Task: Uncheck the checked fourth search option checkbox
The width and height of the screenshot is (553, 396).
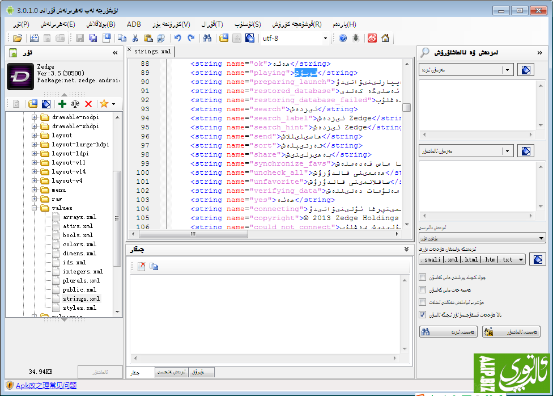Action: click(x=422, y=314)
